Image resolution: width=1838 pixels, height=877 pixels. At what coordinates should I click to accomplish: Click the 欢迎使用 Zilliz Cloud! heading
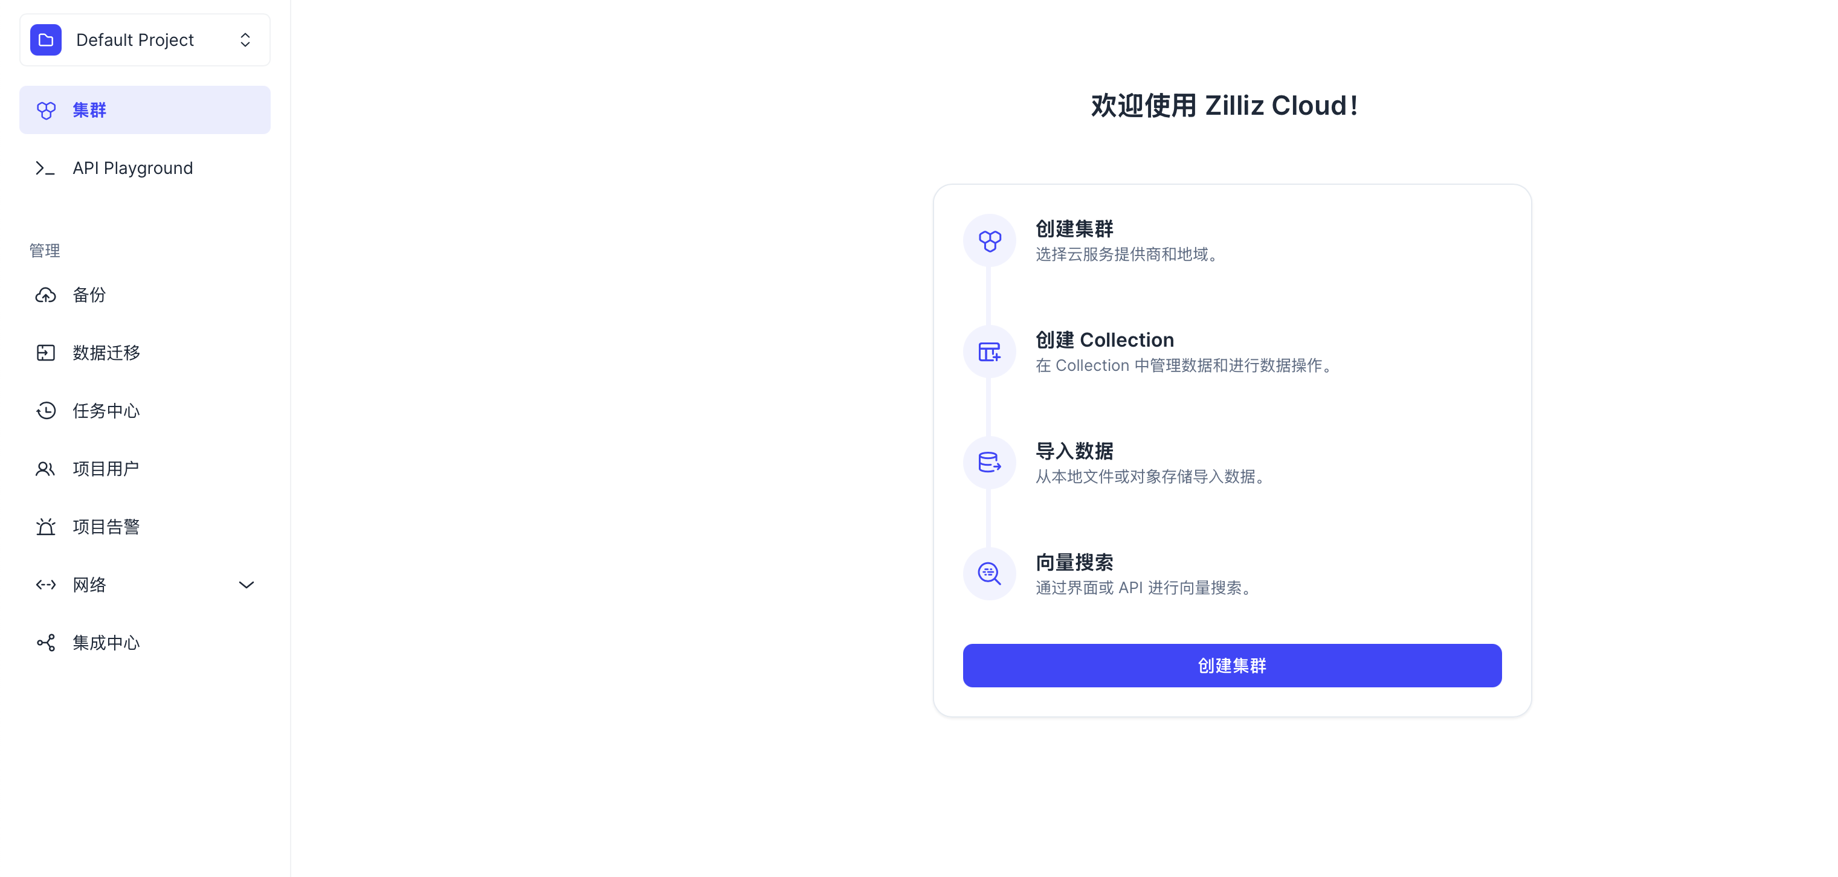pyautogui.click(x=1224, y=106)
